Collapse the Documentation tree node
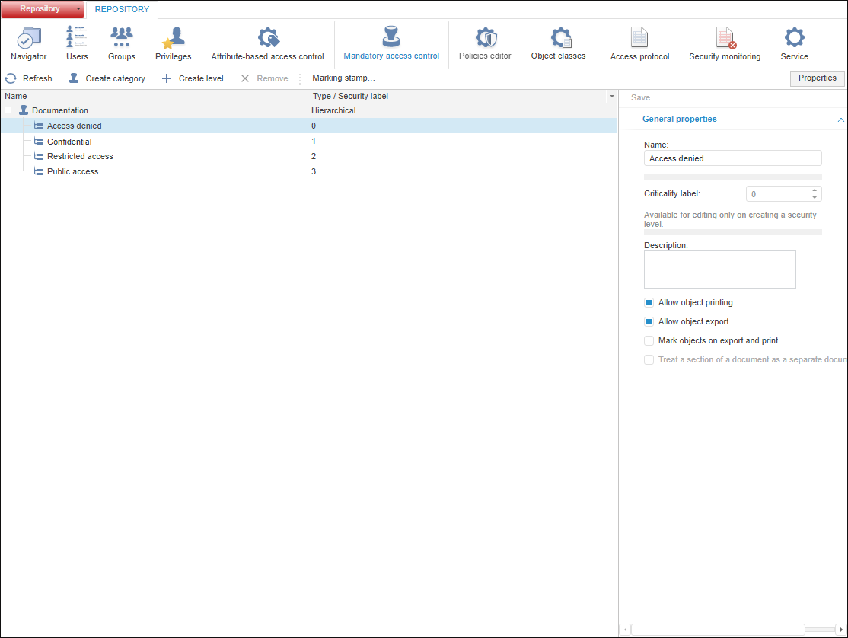This screenshot has height=638, width=848. pos(8,111)
